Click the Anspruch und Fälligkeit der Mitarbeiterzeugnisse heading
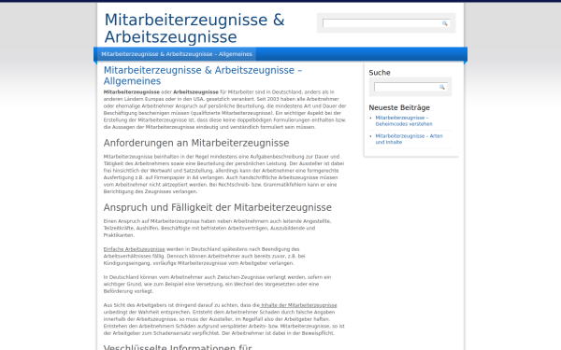561x350 pixels. click(x=218, y=207)
